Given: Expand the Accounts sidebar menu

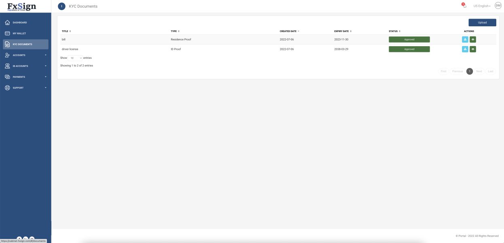Looking at the screenshot, I should point(25,55).
